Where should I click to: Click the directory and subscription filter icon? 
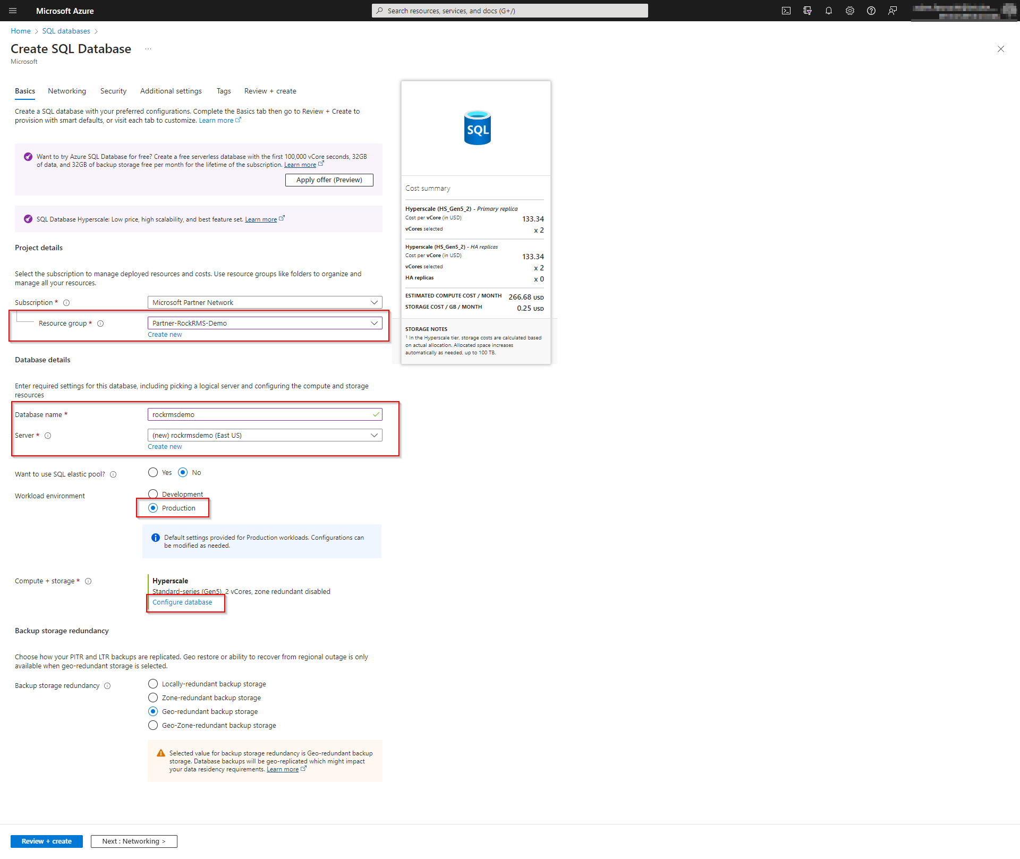[807, 11]
